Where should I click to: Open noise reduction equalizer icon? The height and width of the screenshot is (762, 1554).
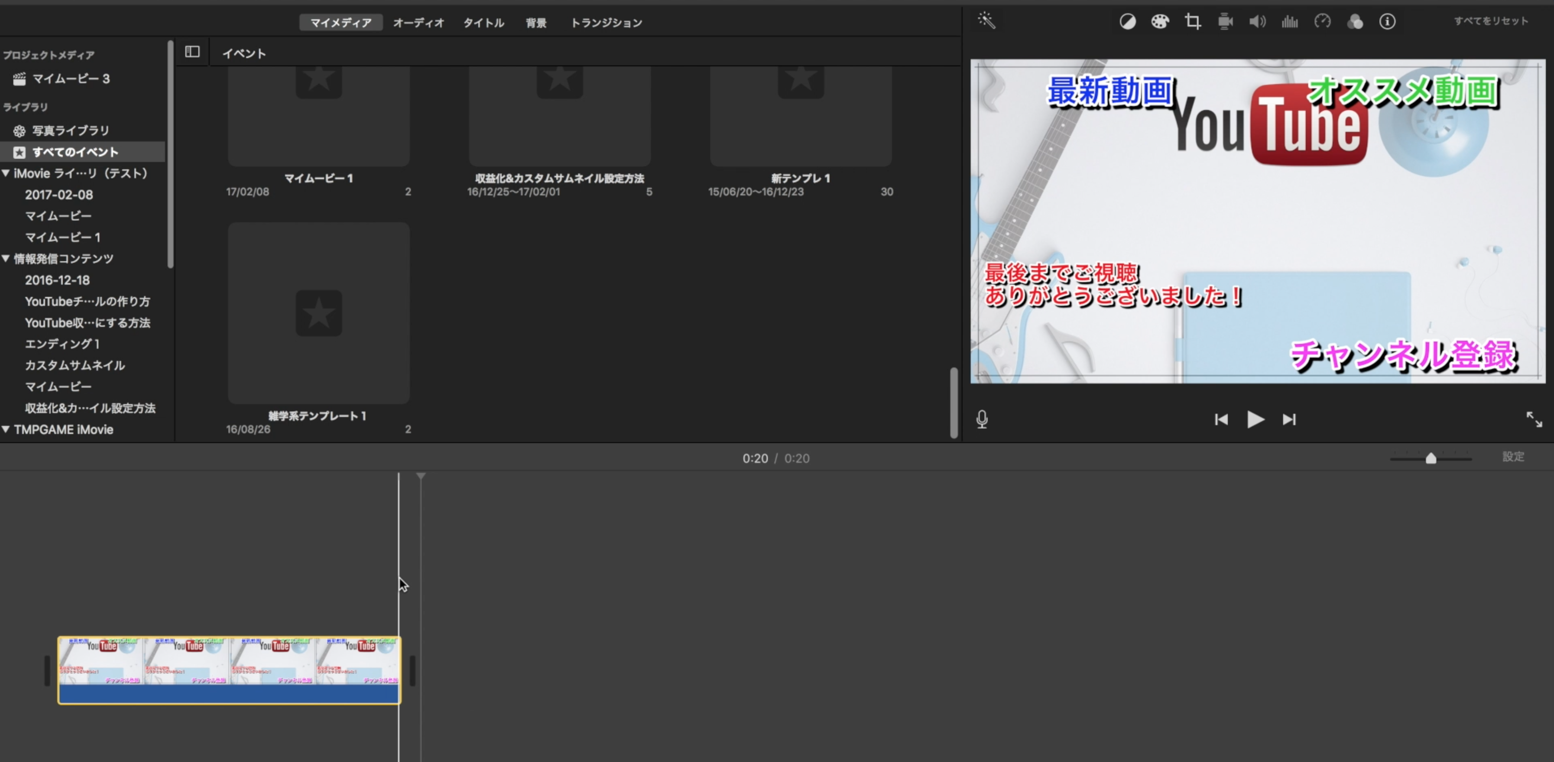click(1290, 22)
